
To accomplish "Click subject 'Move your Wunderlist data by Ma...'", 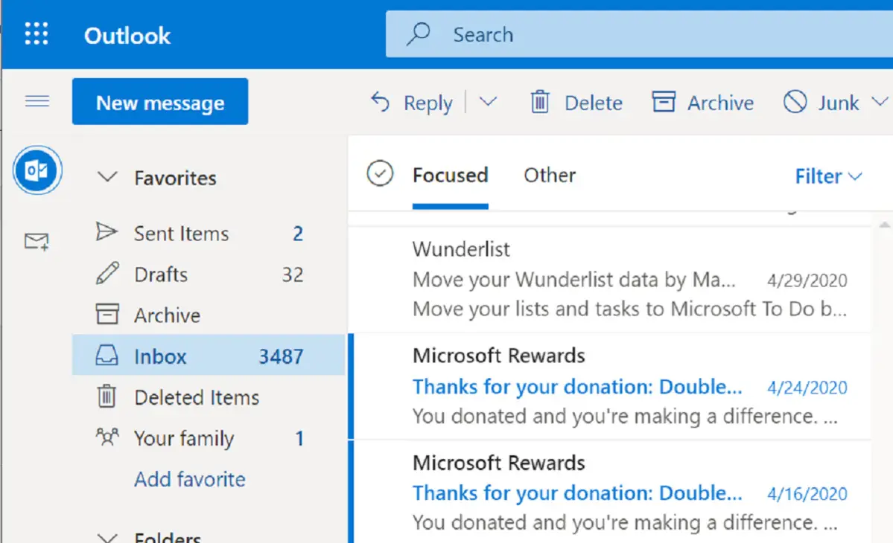I will [574, 280].
